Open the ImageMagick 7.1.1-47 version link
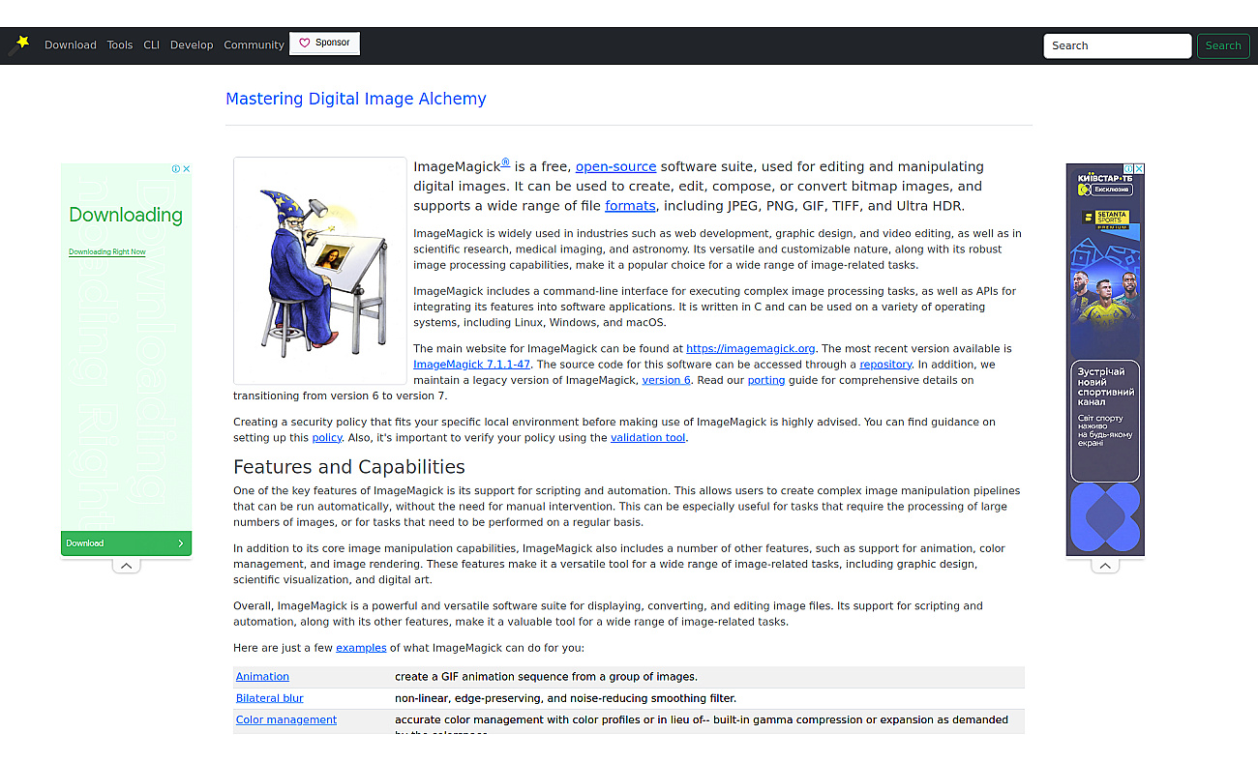This screenshot has width=1258, height=762. pos(471,365)
